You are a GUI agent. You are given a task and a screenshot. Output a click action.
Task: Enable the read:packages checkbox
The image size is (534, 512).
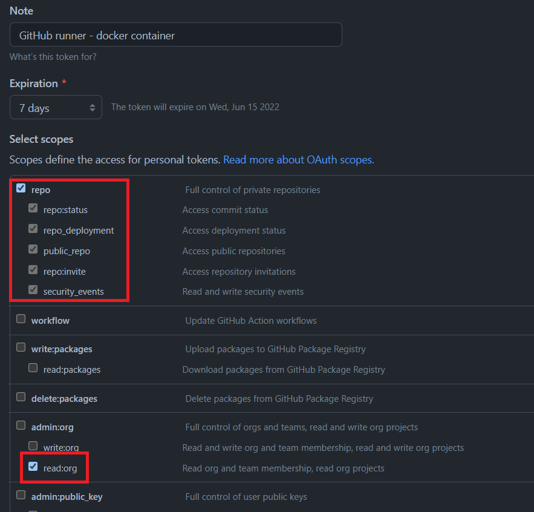pos(33,368)
